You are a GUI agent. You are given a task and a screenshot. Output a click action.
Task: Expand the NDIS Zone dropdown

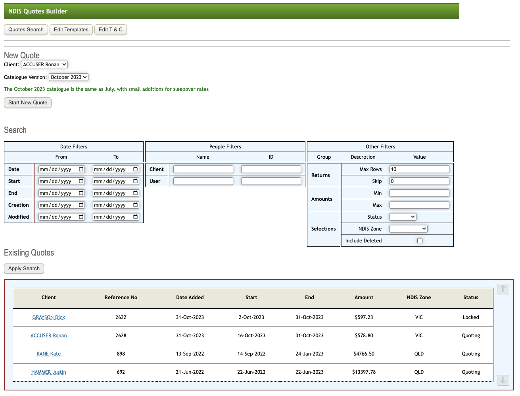(x=408, y=229)
